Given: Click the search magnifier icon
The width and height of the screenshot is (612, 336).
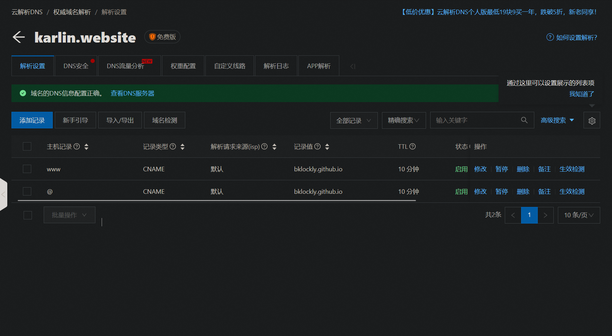Looking at the screenshot, I should (x=524, y=120).
